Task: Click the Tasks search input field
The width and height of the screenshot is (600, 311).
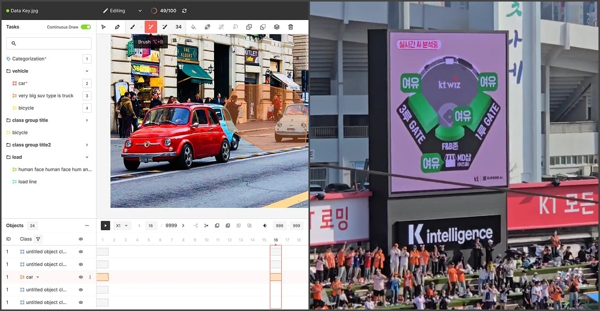Action: point(49,44)
